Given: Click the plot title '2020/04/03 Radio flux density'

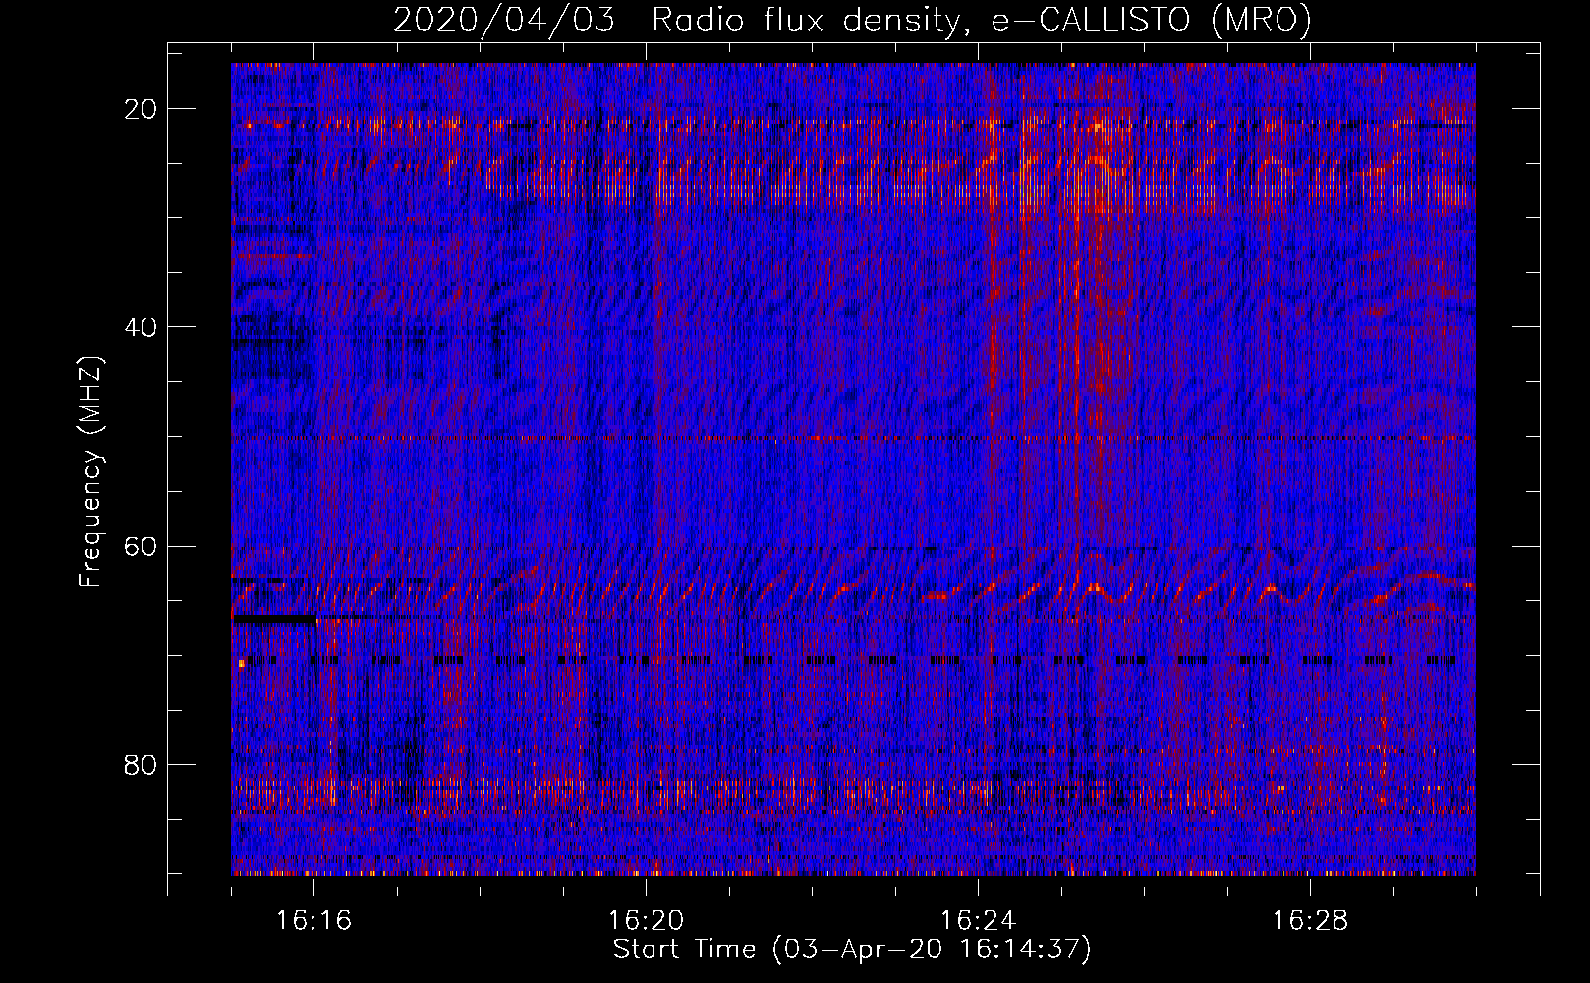Looking at the screenshot, I should click(x=852, y=20).
